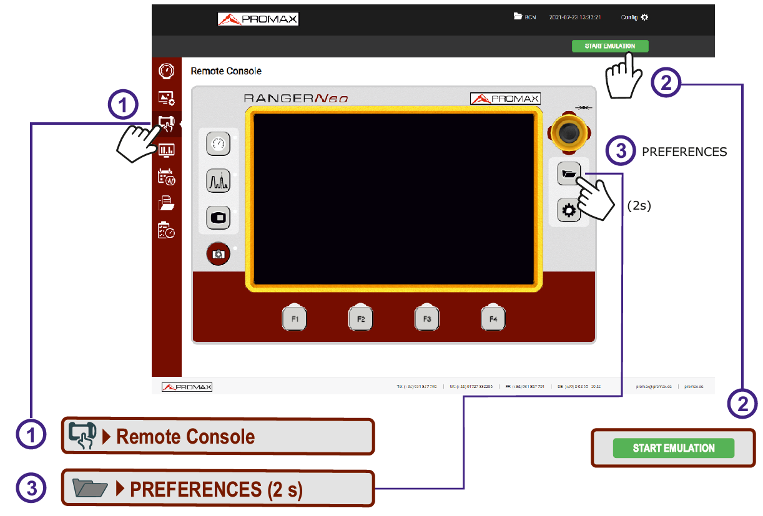Click the promax@promax.es email link
The image size is (763, 516).
tap(654, 387)
